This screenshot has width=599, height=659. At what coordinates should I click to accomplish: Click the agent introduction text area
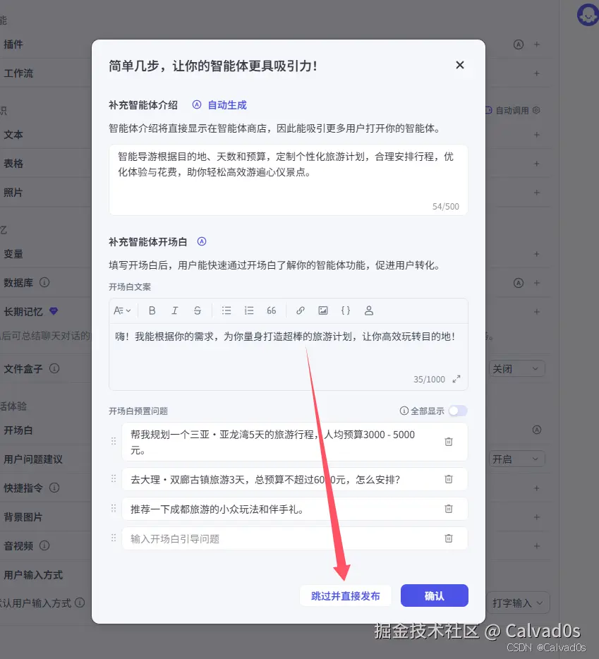[x=289, y=180]
